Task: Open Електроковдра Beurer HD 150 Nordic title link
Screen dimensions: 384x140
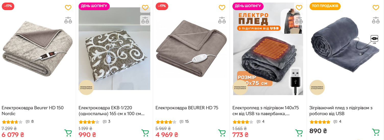Action: pyautogui.click(x=33, y=111)
